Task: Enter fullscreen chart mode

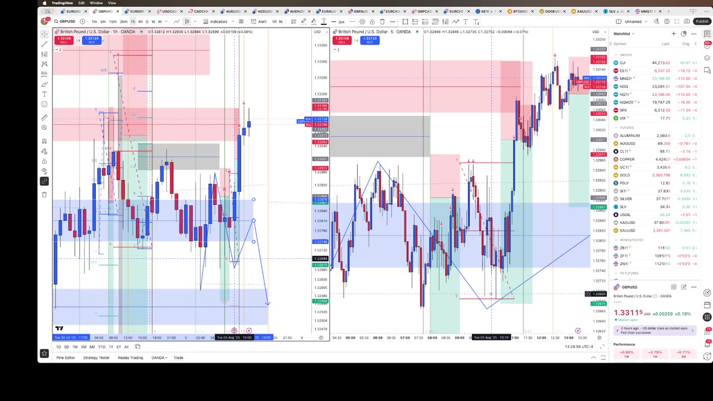Action: pos(677,22)
